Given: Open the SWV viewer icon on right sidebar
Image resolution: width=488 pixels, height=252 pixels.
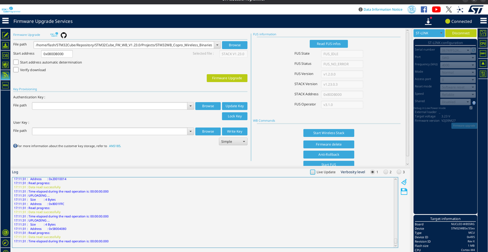Looking at the screenshot, I should pyautogui.click(x=483, y=53).
